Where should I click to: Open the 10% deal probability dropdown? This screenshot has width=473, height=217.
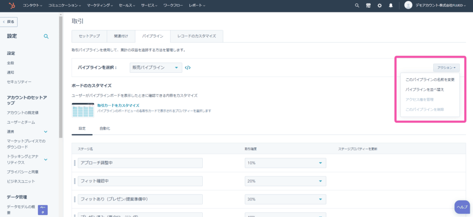tap(285, 163)
